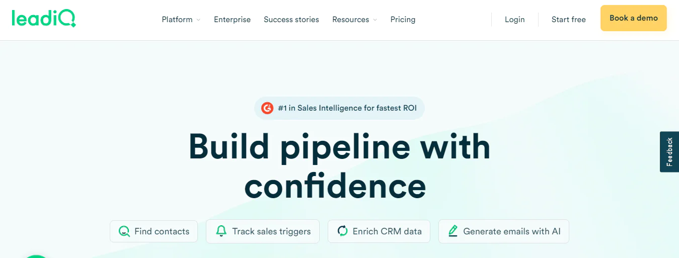The height and width of the screenshot is (258, 679).
Task: Open the green chat widget bubble
Action: 35,255
